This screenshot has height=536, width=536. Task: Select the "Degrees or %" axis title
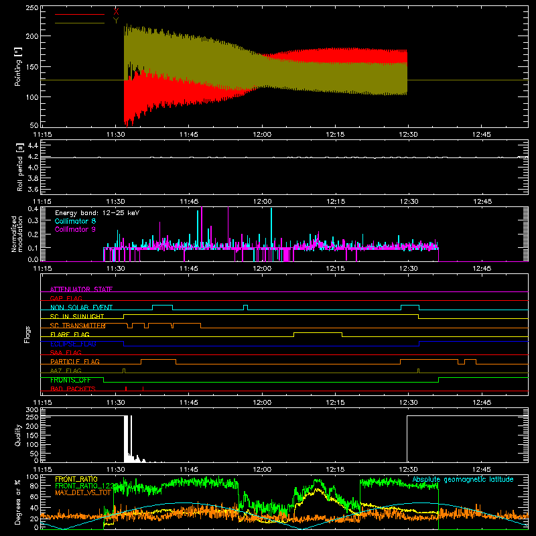point(18,502)
